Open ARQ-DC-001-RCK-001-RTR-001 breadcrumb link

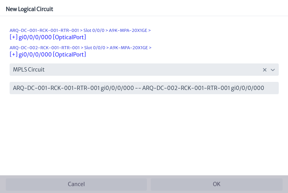click(44, 30)
